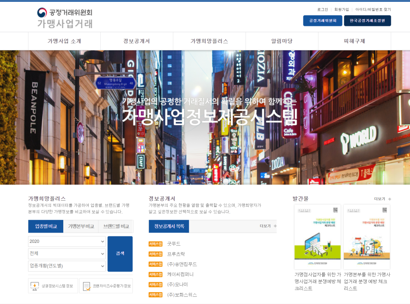This screenshot has height=304, width=410.
Task: Click 더보기 next to 정보공개서 목록
Action: pos(265,226)
